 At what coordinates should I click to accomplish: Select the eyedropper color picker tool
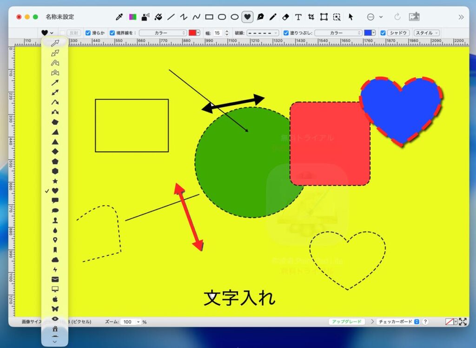pyautogui.click(x=119, y=17)
